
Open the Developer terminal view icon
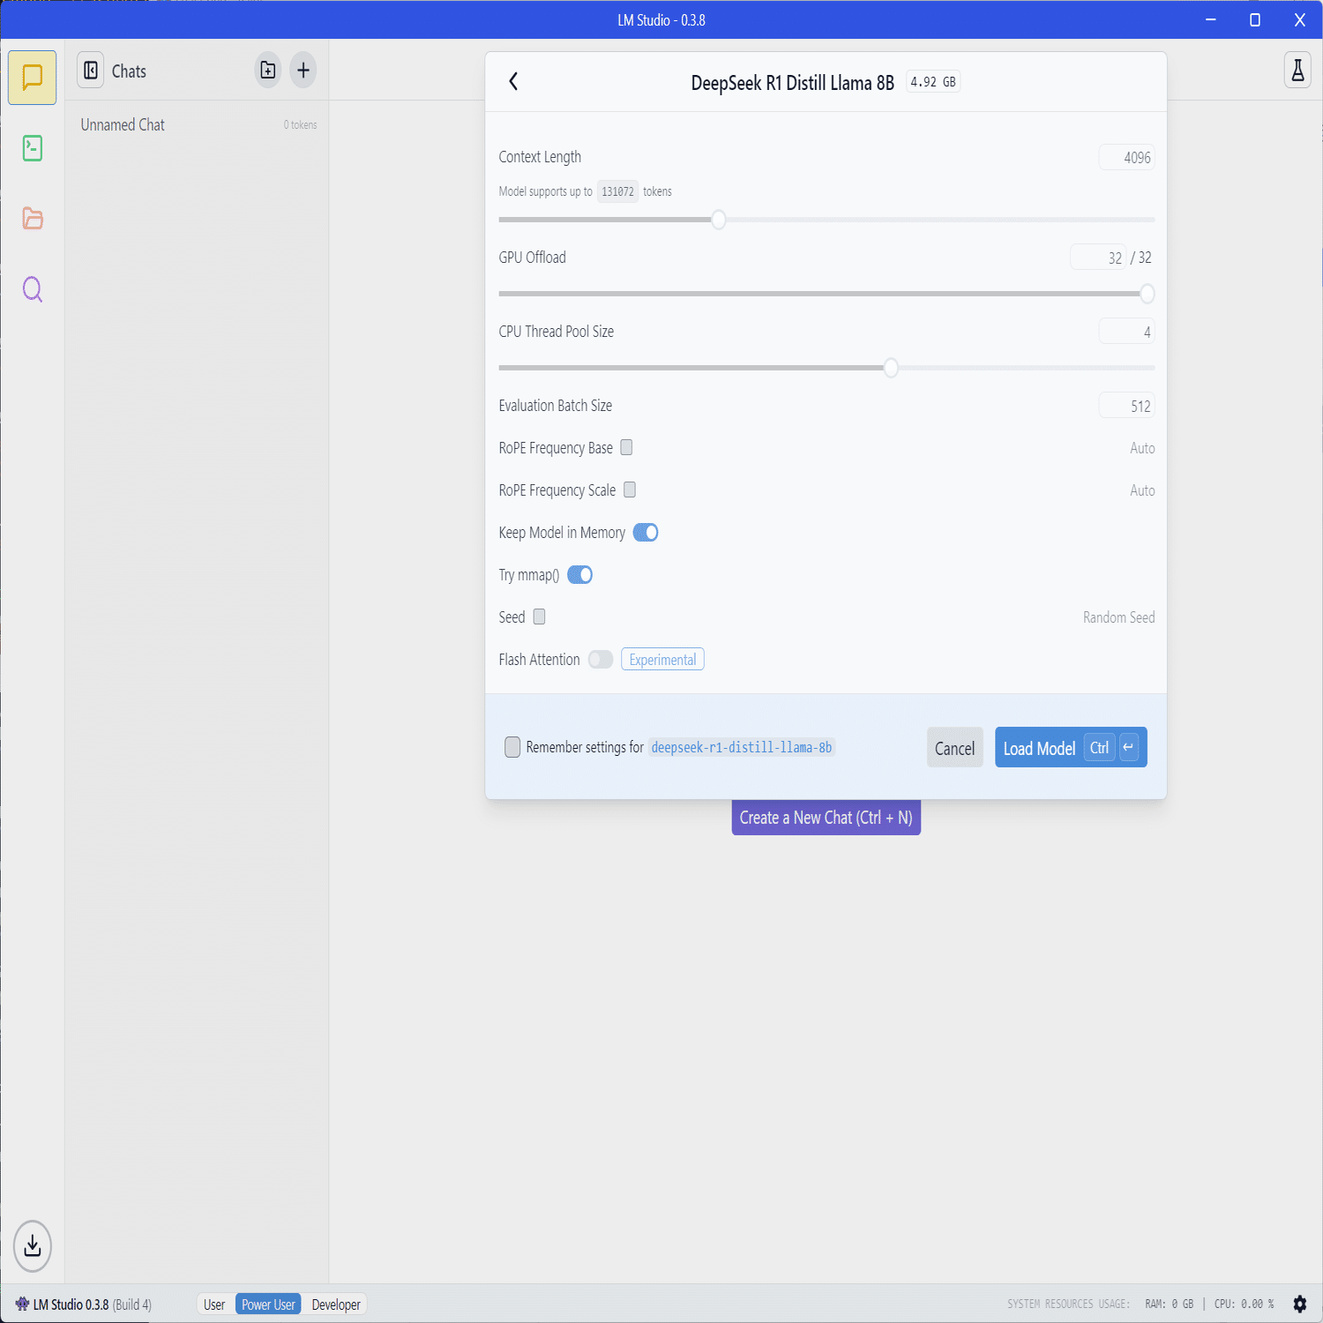pyautogui.click(x=33, y=148)
